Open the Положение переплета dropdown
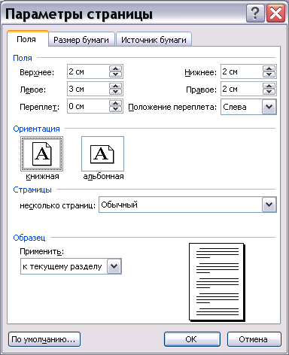 click(x=269, y=107)
